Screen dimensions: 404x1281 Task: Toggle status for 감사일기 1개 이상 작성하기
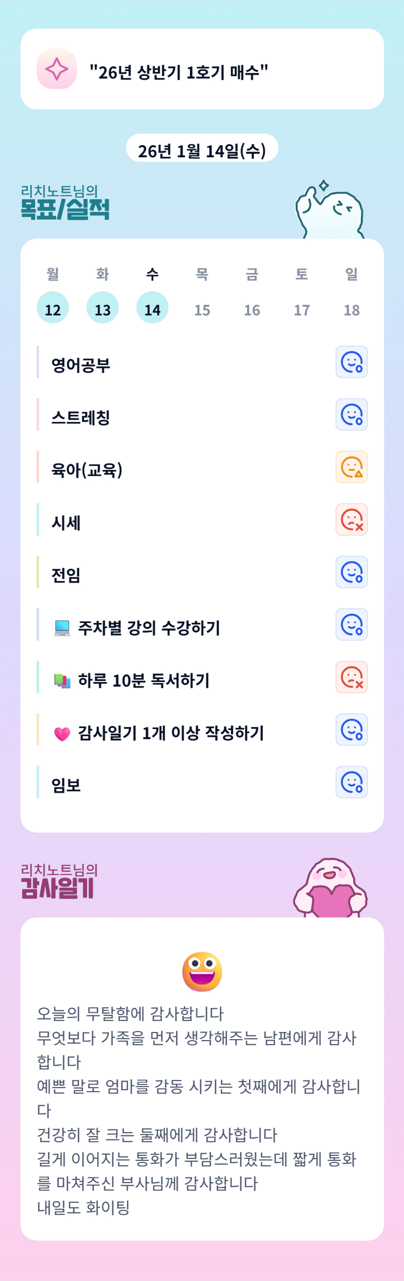pyautogui.click(x=351, y=729)
